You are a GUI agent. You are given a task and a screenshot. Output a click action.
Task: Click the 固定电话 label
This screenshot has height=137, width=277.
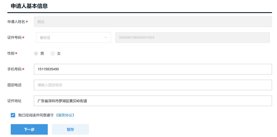pyautogui.click(x=14, y=85)
